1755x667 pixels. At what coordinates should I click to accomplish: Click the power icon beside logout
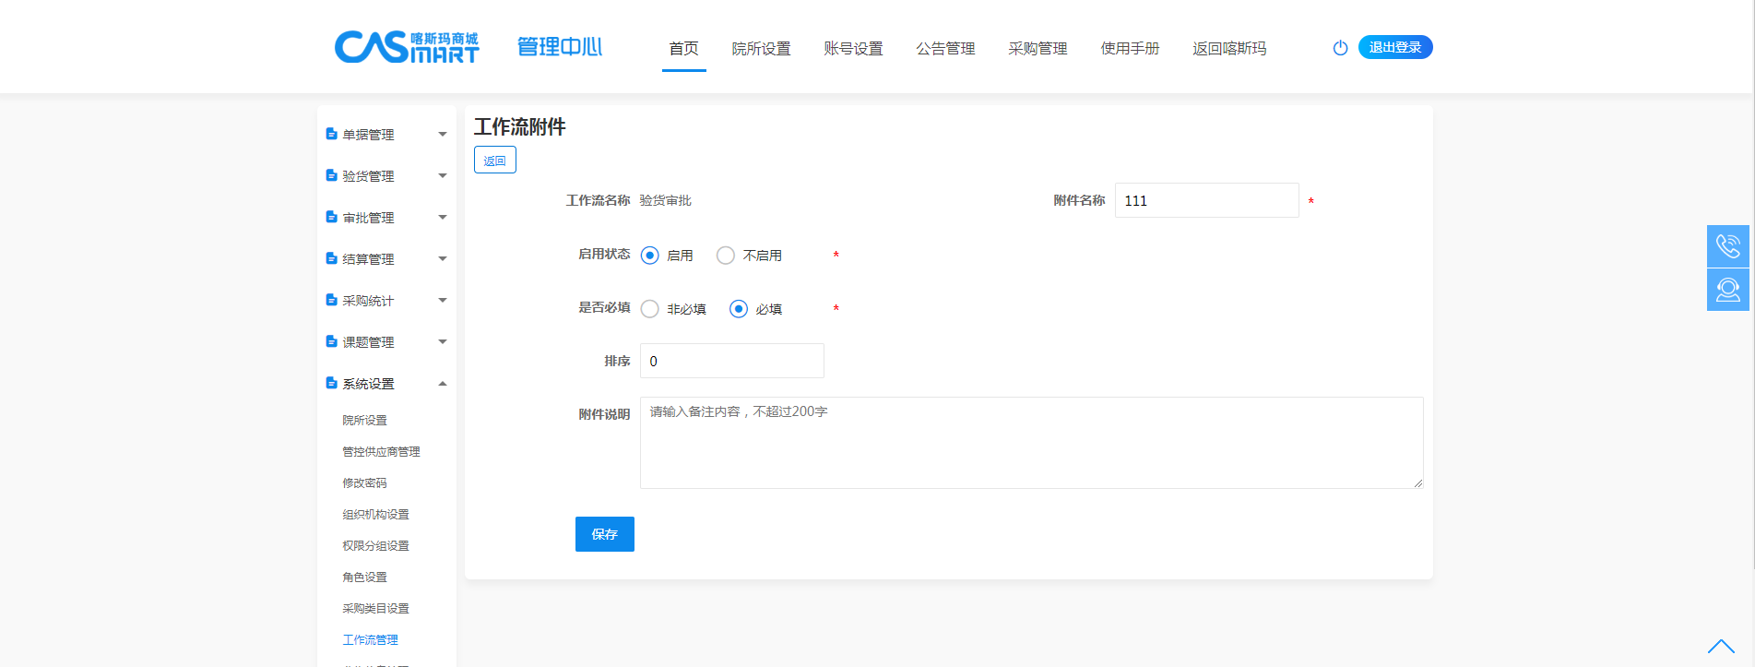point(1340,48)
